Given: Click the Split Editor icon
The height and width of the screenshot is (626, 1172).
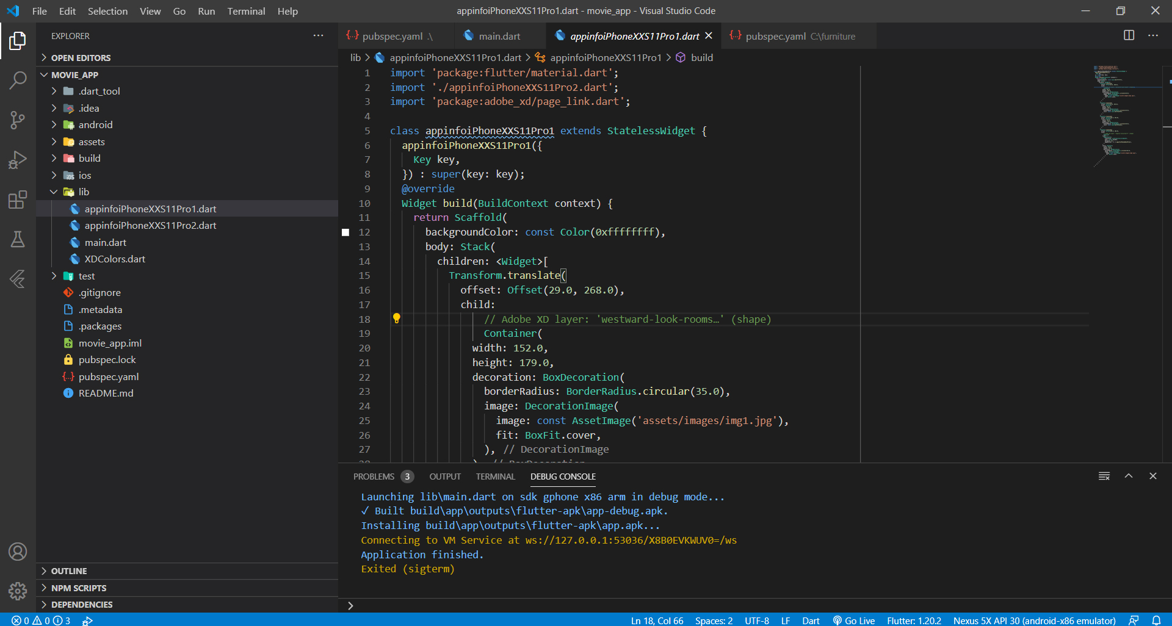Looking at the screenshot, I should [1128, 35].
